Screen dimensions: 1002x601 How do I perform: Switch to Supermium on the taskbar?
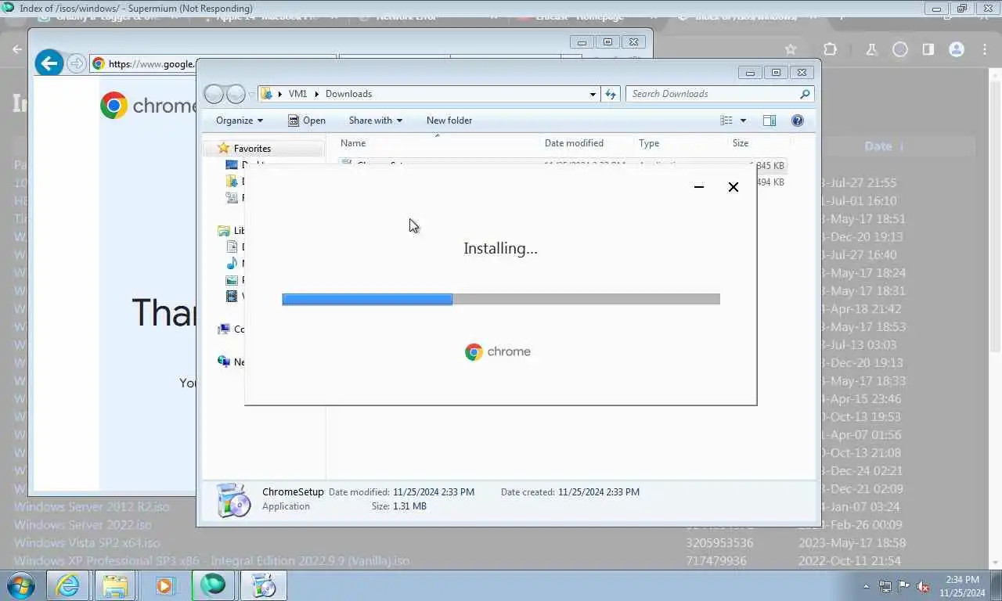tap(213, 585)
